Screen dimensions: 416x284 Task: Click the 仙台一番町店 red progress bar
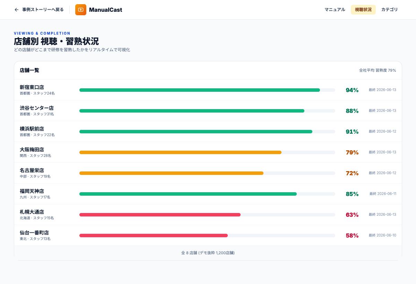[x=207, y=236]
